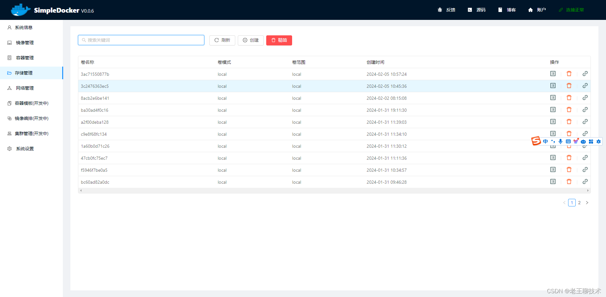Click delete icon for volume bc60ad82a0dc
The height and width of the screenshot is (297, 606).
pos(569,181)
